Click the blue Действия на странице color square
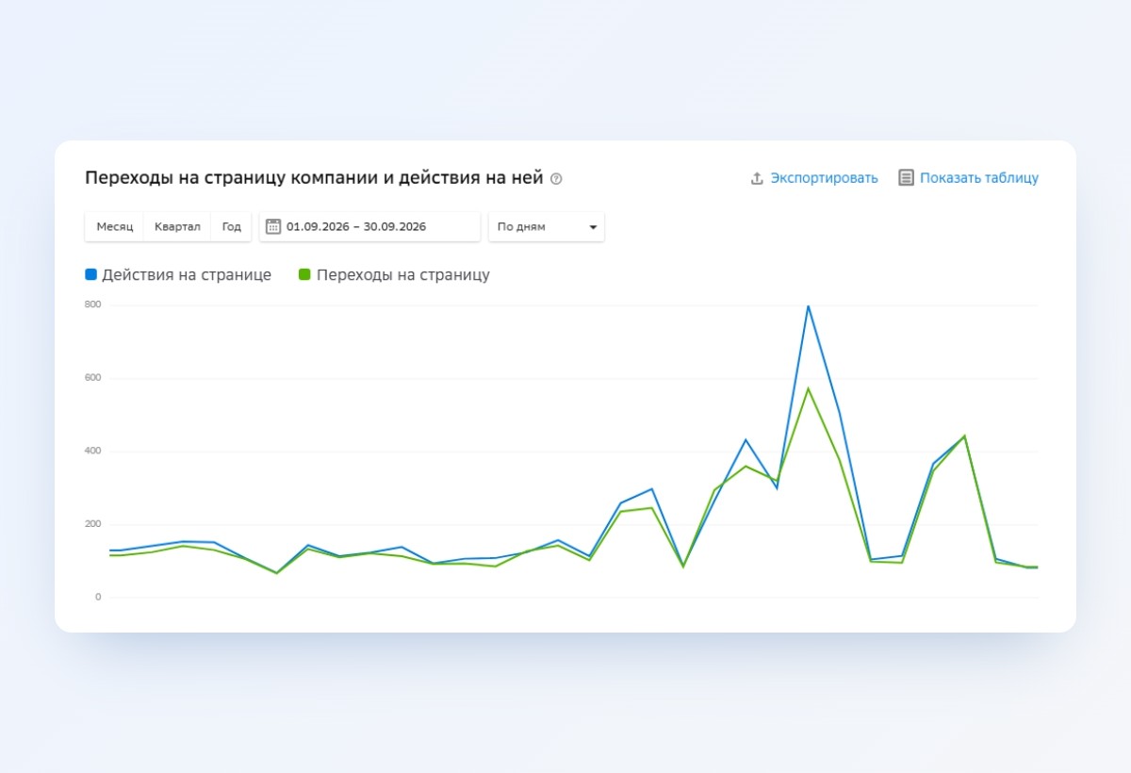This screenshot has height=773, width=1131. [91, 274]
